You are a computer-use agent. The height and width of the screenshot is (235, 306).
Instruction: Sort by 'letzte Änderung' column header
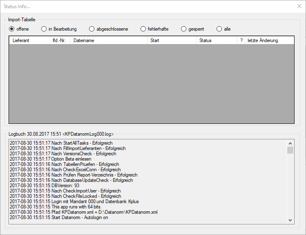[x=270, y=40]
